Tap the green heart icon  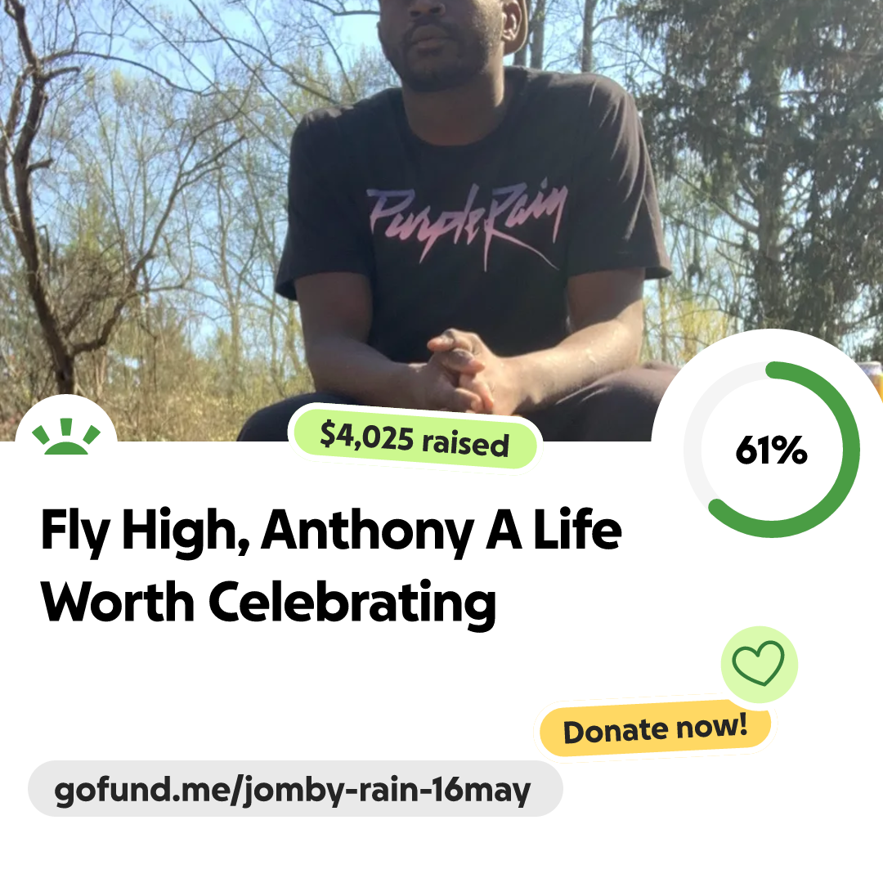(758, 663)
